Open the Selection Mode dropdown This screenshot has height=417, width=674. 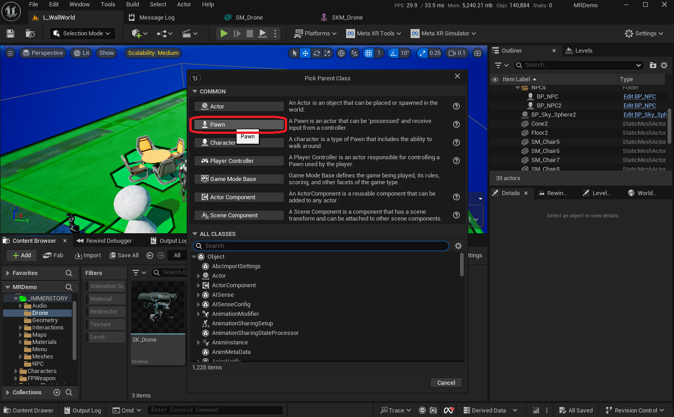coord(82,34)
